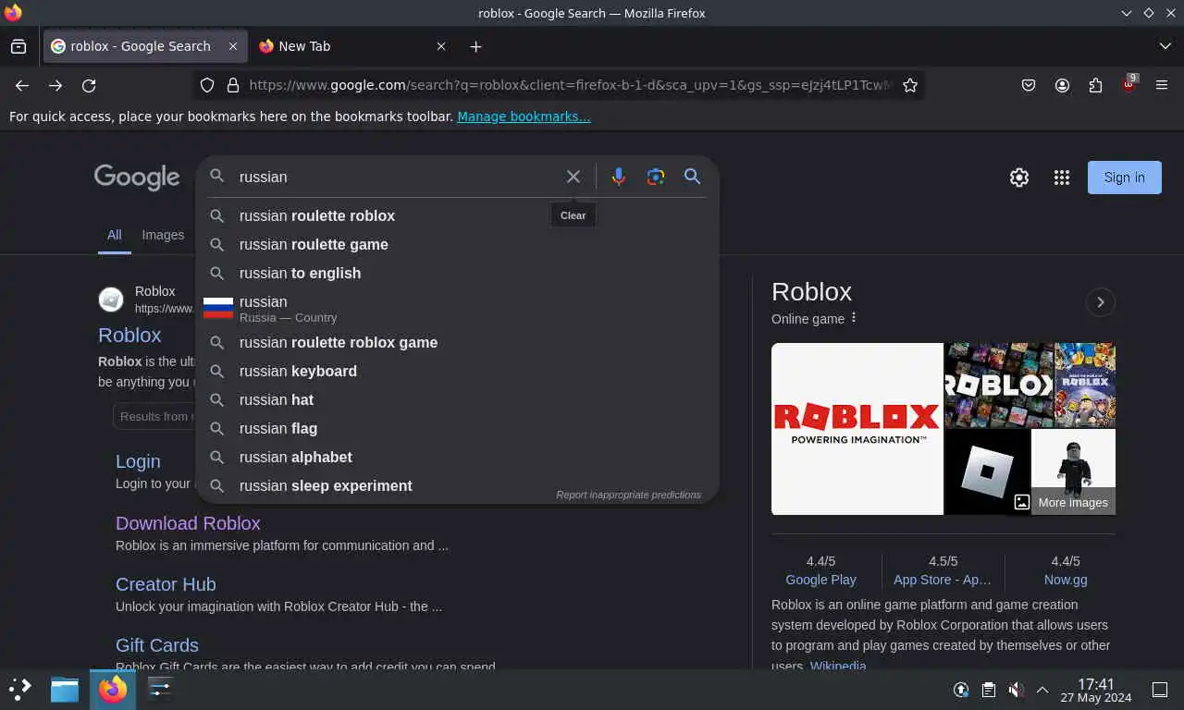Select the All results tab

tap(114, 235)
